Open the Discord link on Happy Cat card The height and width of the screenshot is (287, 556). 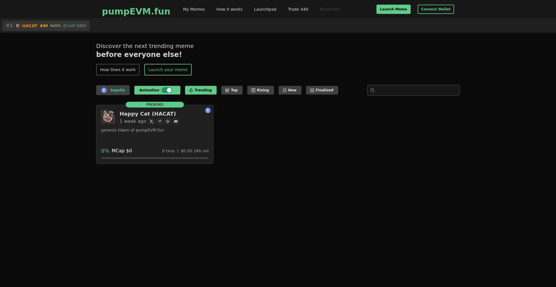(x=176, y=121)
